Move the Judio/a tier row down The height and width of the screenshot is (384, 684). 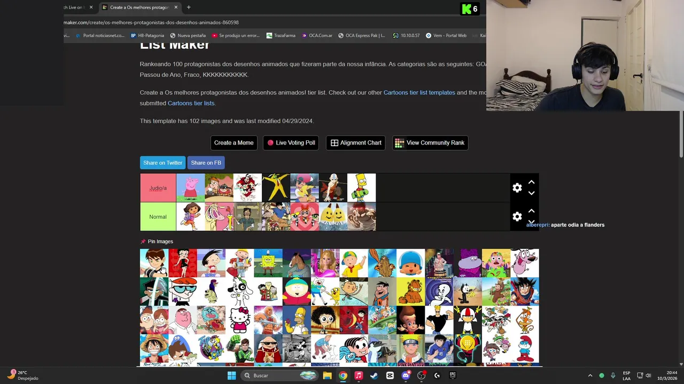pyautogui.click(x=531, y=193)
